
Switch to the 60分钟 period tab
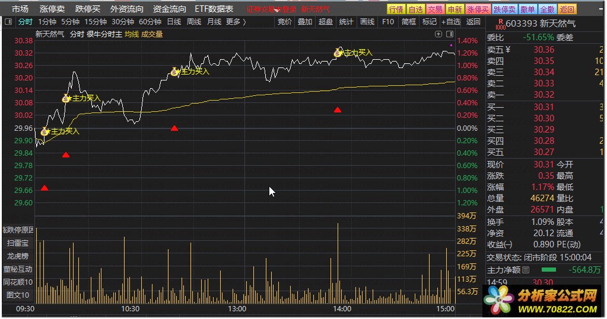tap(150, 22)
